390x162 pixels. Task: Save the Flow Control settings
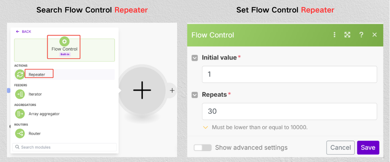tap(368, 148)
